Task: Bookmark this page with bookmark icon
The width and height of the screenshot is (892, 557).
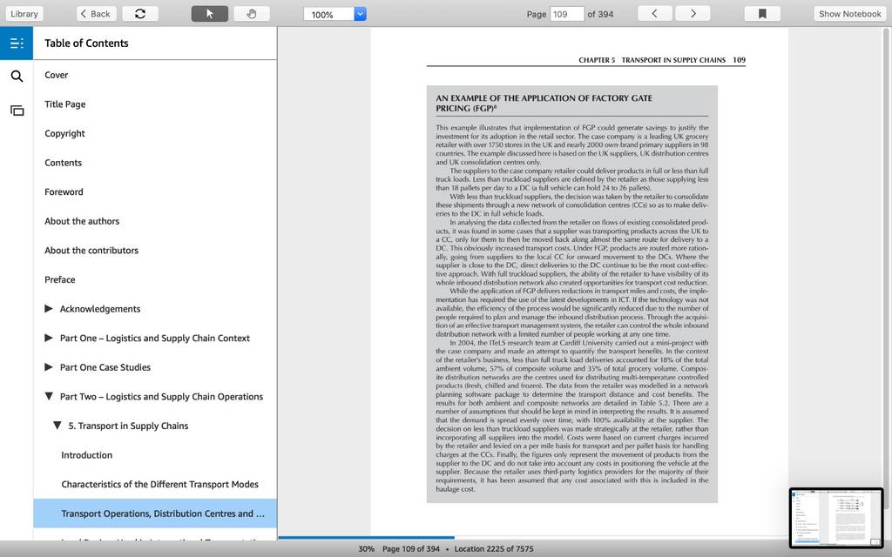Action: (762, 14)
